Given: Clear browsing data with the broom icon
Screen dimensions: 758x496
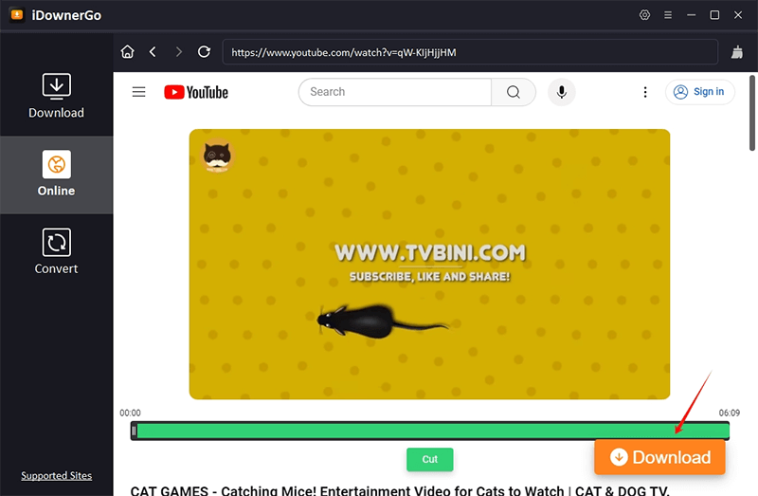Looking at the screenshot, I should (737, 52).
